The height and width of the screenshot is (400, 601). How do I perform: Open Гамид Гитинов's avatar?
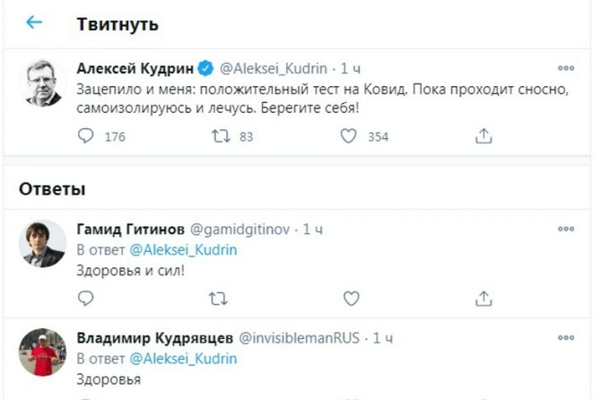click(x=42, y=243)
